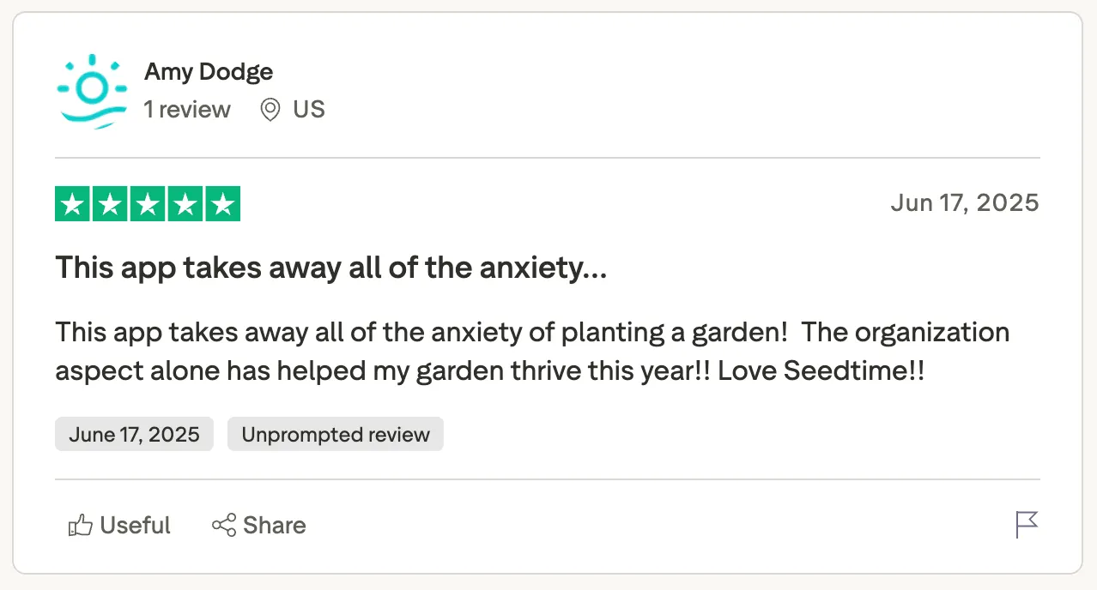
Task: Click the first green rating star
Action: pyautogui.click(x=72, y=204)
